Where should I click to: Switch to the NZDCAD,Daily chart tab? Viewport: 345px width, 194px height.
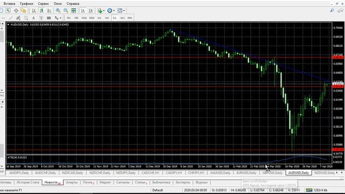pos(72,173)
